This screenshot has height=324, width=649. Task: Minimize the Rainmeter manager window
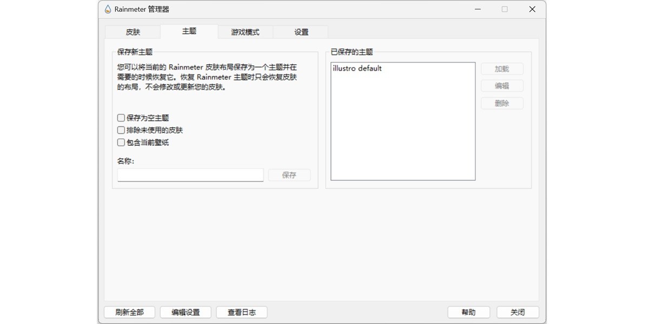pyautogui.click(x=477, y=9)
